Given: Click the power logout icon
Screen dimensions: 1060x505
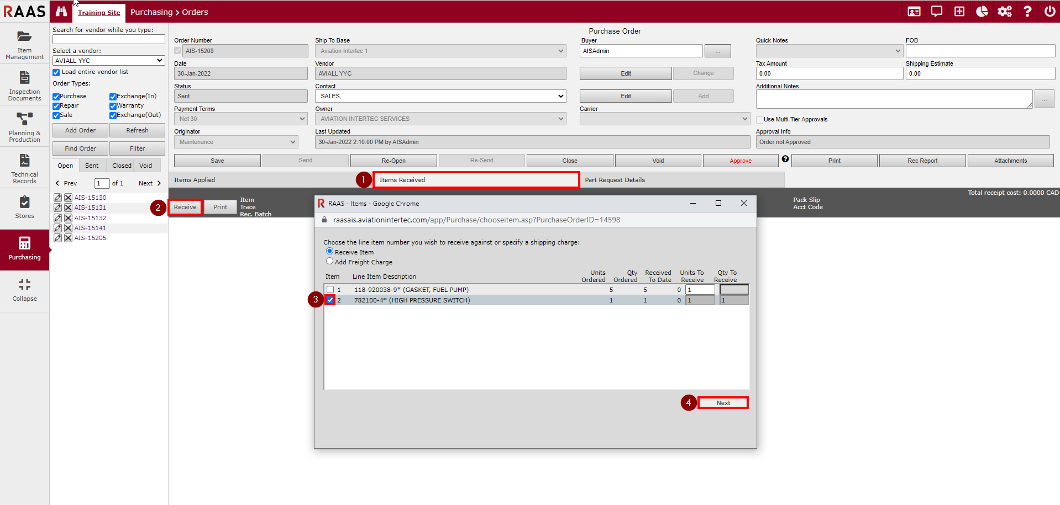Looking at the screenshot, I should (x=1049, y=12).
